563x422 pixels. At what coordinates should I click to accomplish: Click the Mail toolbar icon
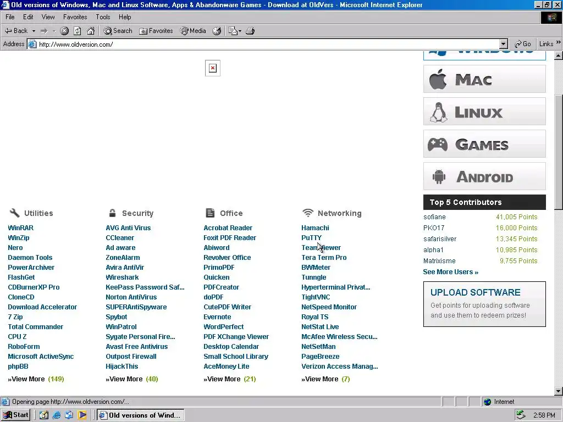click(233, 31)
